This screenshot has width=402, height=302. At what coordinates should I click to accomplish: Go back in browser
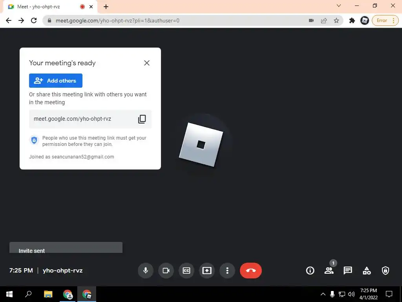coord(9,20)
